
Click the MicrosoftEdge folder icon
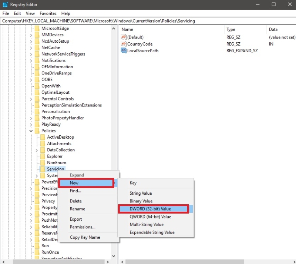[x=37, y=28]
